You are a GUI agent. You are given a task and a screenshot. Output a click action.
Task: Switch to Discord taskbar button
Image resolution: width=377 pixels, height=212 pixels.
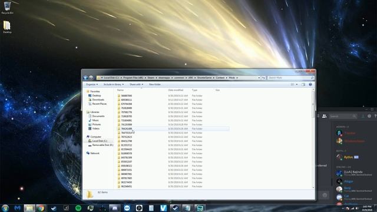coord(115,208)
